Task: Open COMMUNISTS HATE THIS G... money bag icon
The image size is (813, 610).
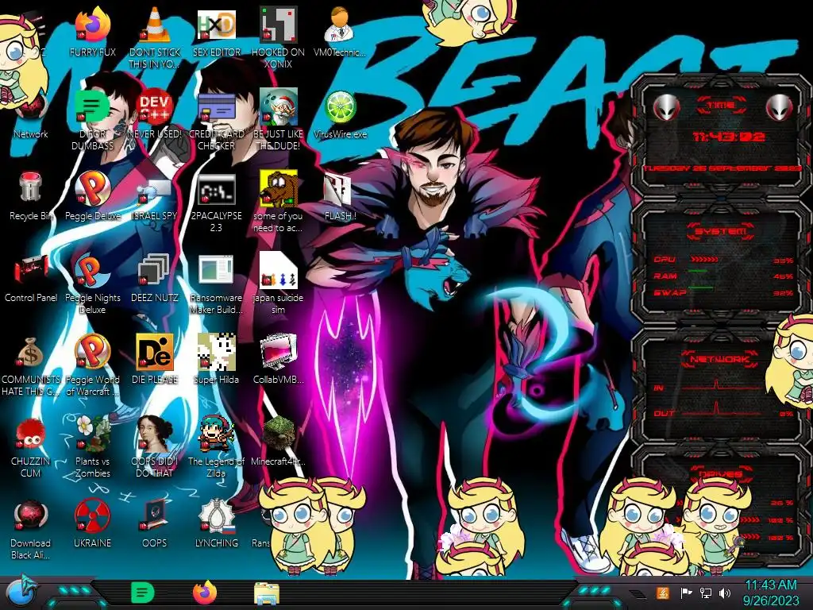Action: [30, 352]
